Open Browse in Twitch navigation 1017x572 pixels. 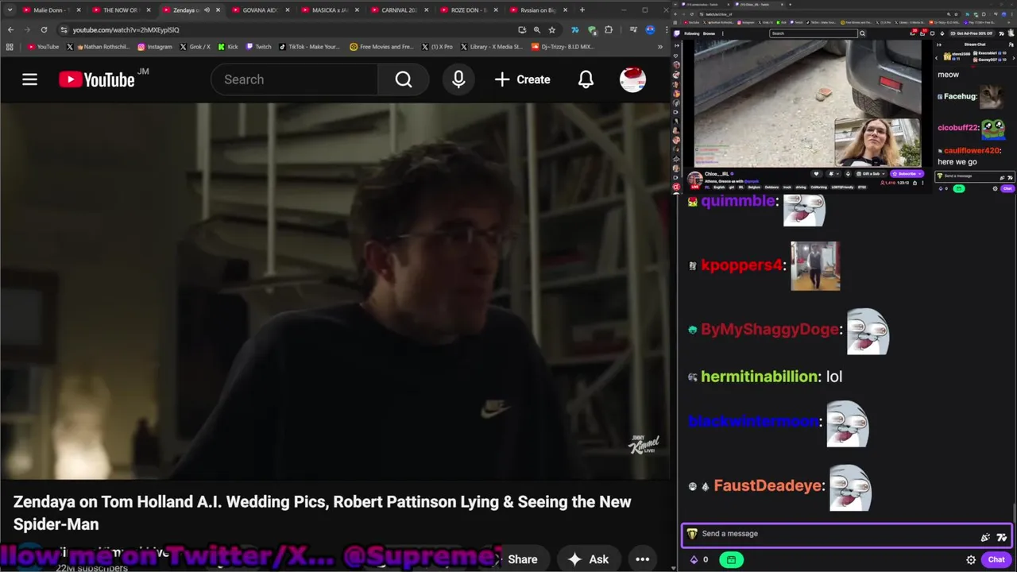pos(709,33)
